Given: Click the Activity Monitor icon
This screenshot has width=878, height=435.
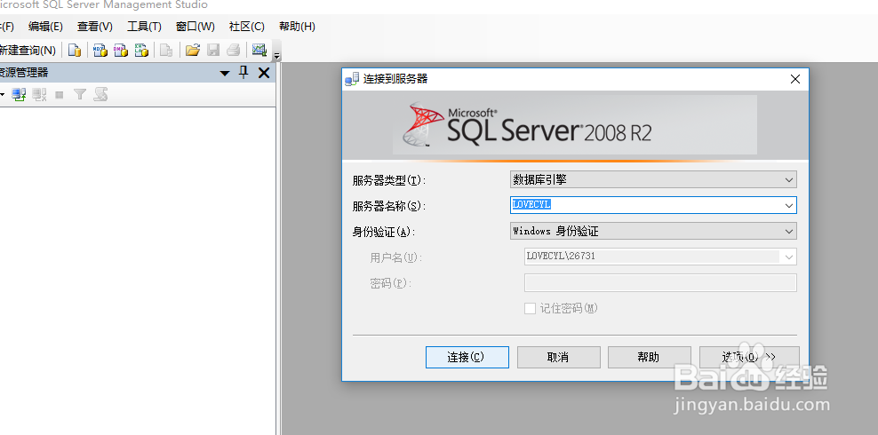Looking at the screenshot, I should pyautogui.click(x=259, y=51).
